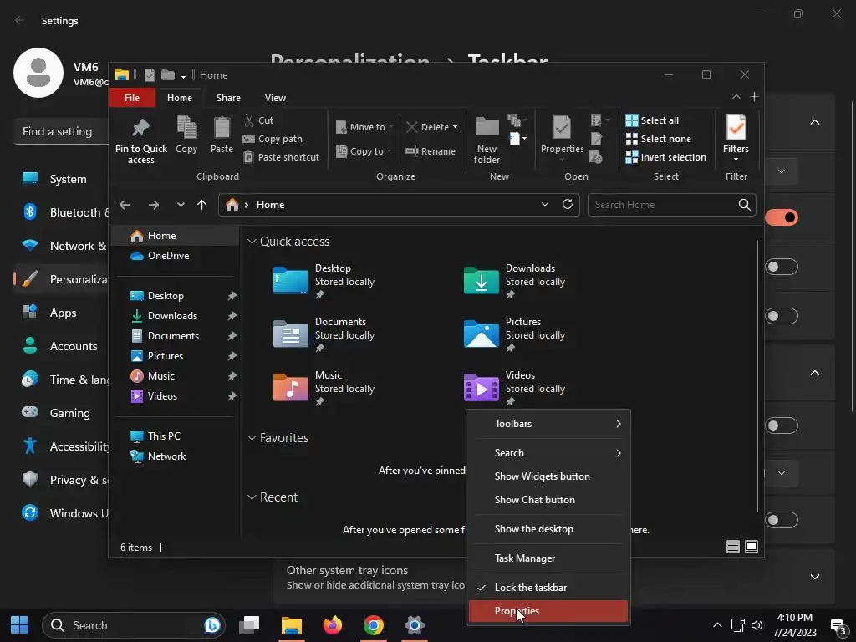
Task: Click Copy to in Organize group
Action: pyautogui.click(x=363, y=151)
